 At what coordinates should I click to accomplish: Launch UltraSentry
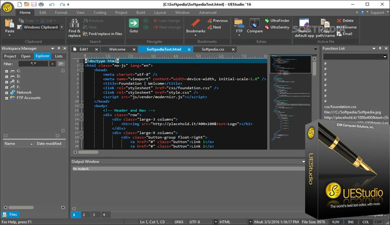[277, 27]
